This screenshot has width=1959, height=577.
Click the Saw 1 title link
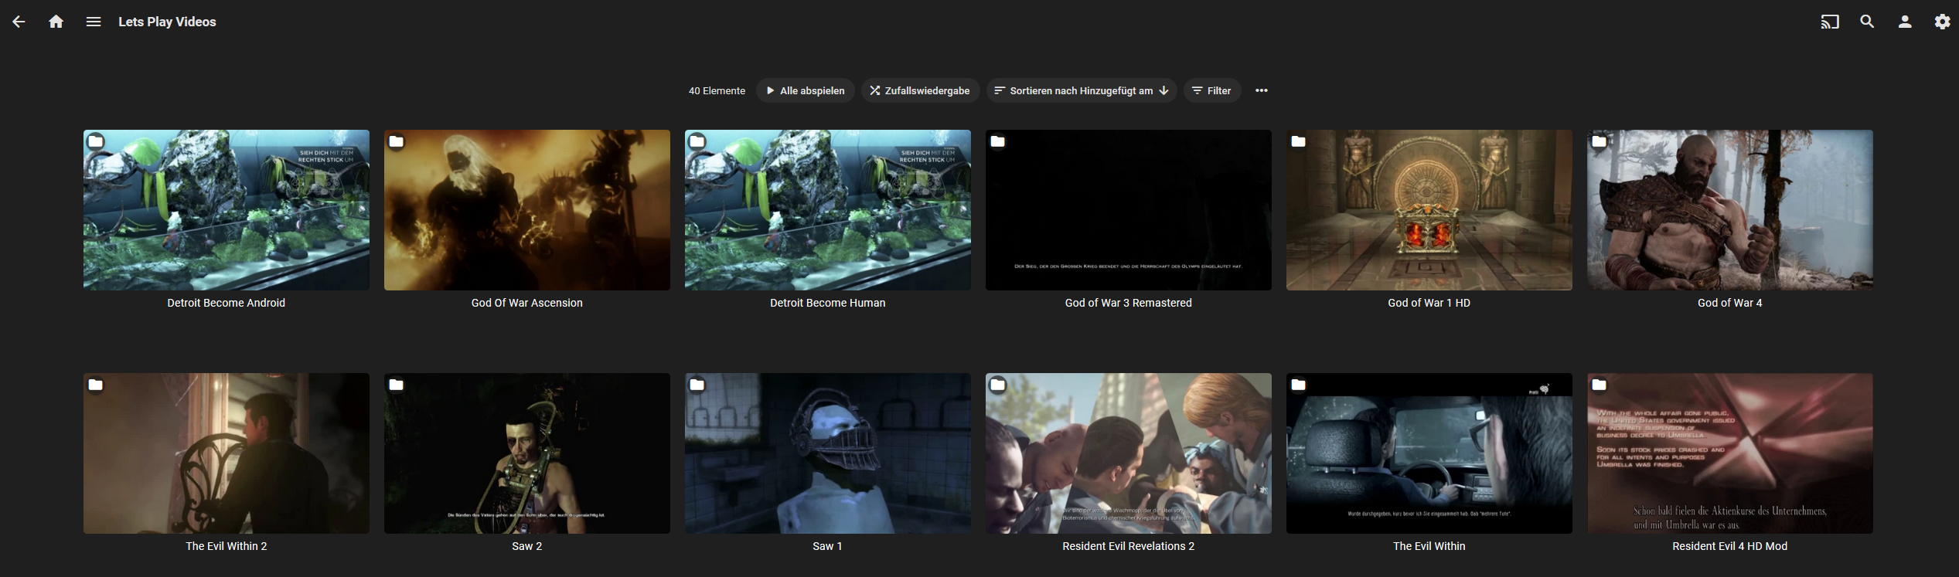[828, 546]
